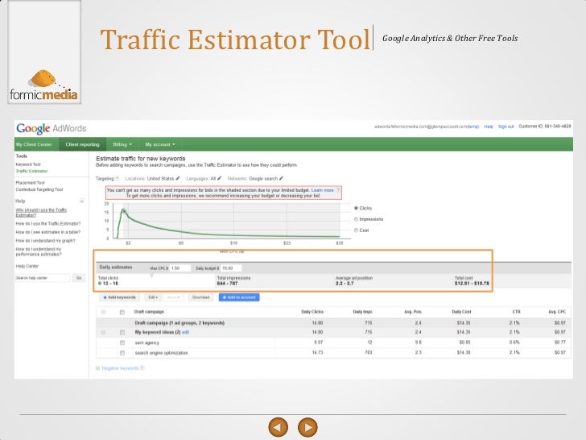The height and width of the screenshot is (440, 586).
Task: Open 'How do I see estimates in a table?'
Action: point(47,232)
